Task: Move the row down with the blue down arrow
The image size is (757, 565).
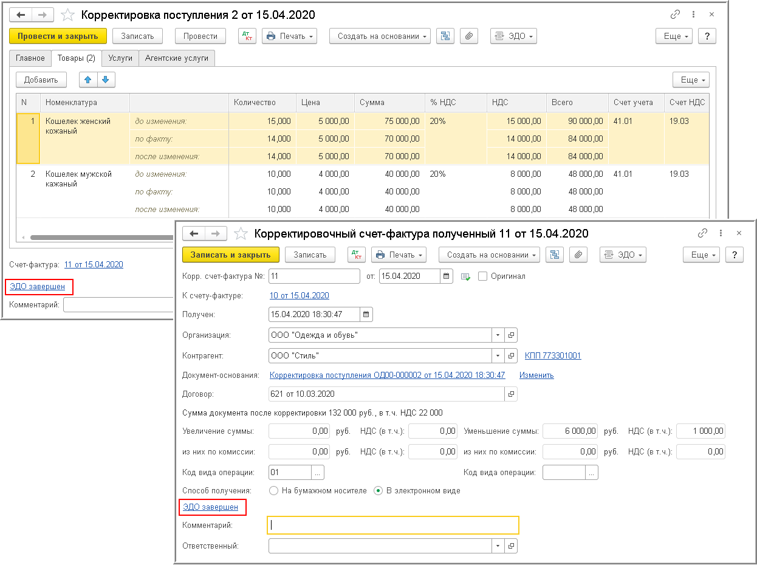Action: [105, 80]
